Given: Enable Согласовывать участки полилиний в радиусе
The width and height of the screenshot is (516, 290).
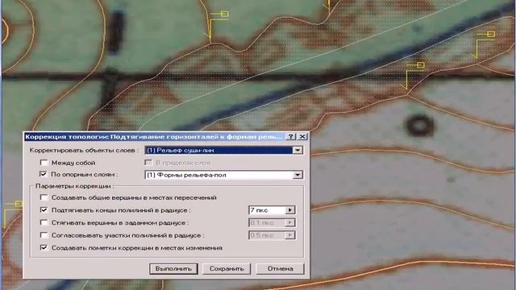Looking at the screenshot, I should (x=44, y=235).
